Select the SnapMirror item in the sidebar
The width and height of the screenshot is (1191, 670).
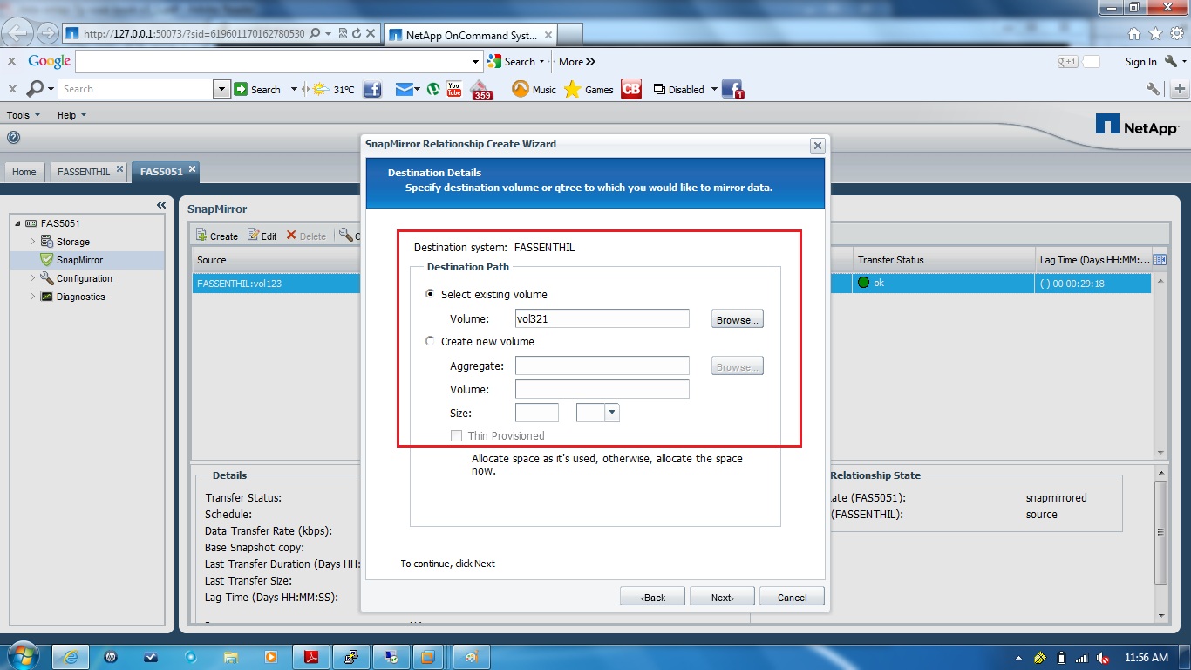[x=78, y=259]
